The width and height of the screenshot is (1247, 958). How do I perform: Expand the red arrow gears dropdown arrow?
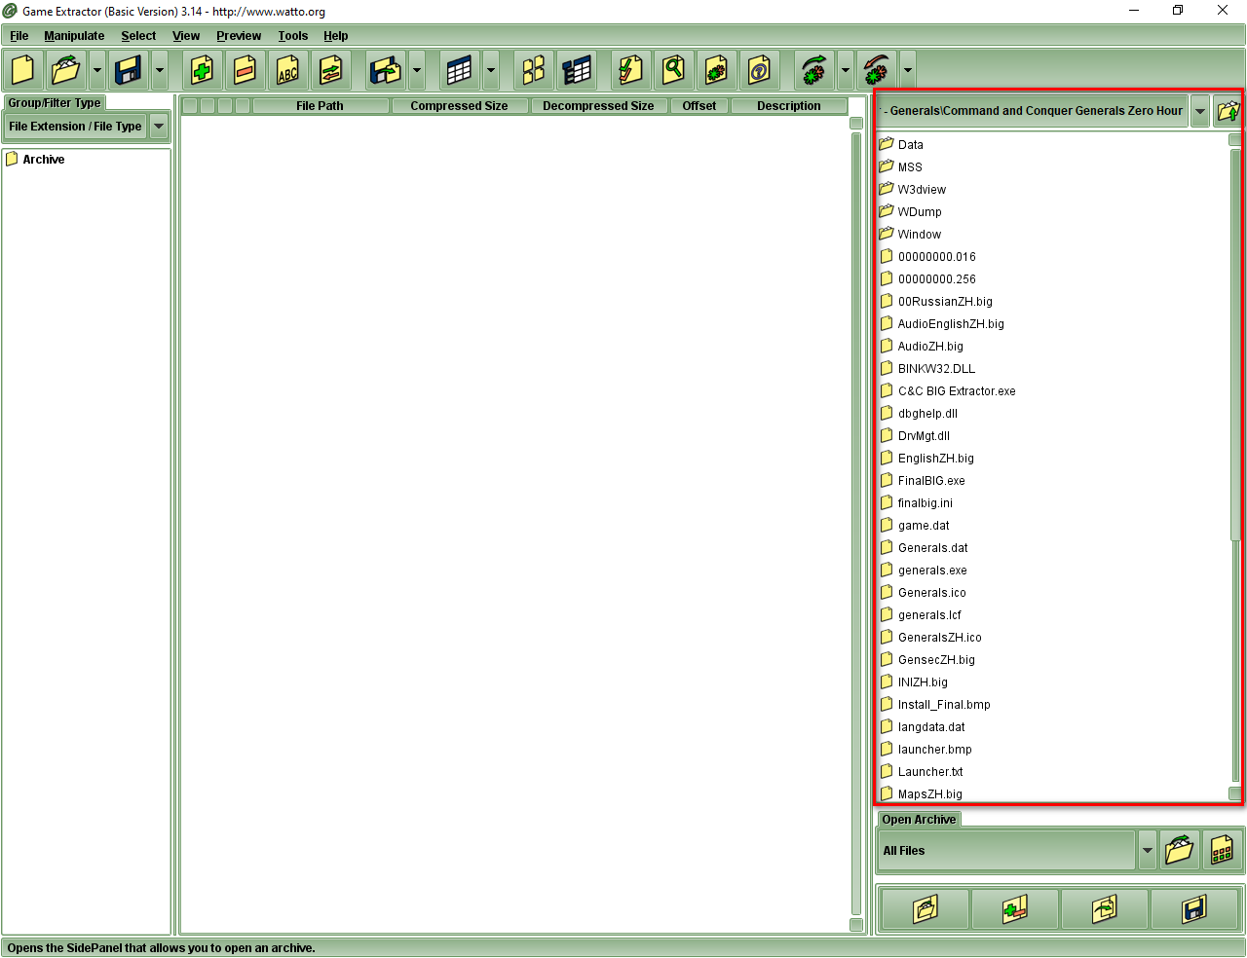907,70
